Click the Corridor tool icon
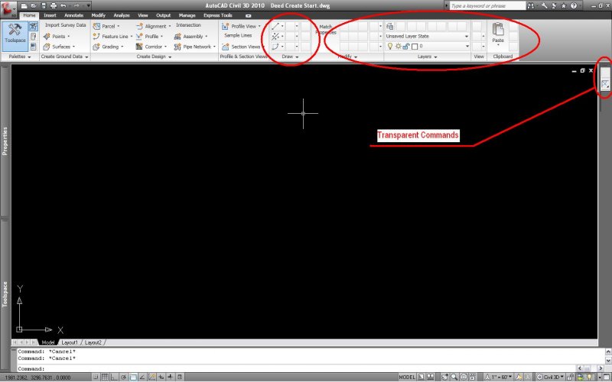Image resolution: width=612 pixels, height=382 pixels. pos(139,47)
